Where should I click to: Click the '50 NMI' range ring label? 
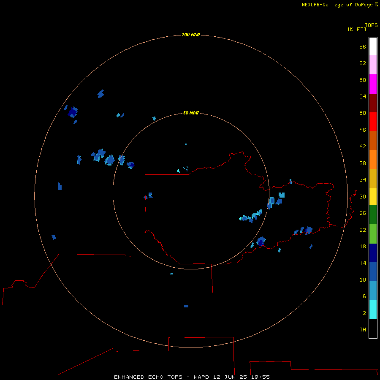tap(191, 113)
